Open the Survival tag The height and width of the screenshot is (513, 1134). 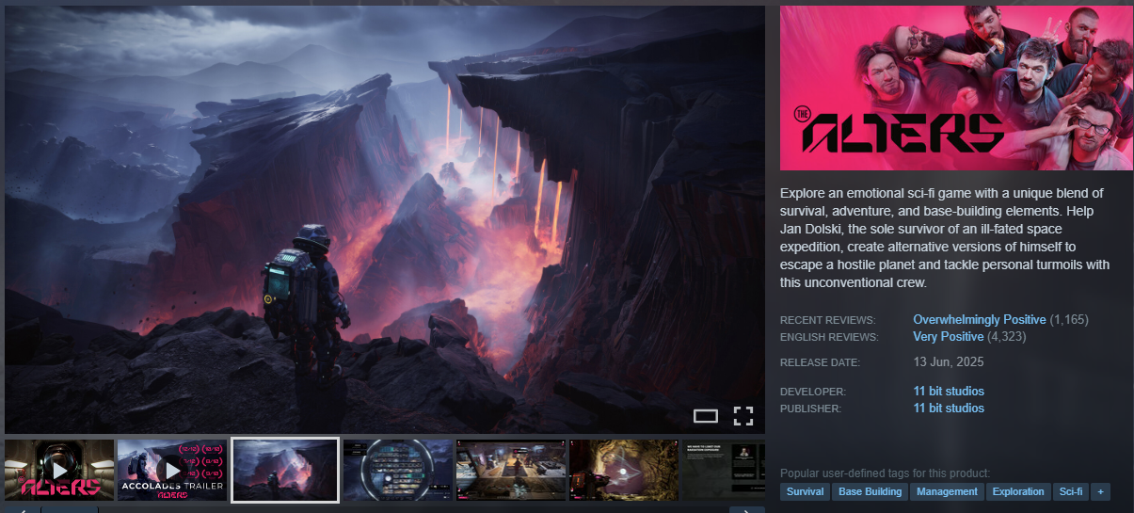[x=805, y=491]
